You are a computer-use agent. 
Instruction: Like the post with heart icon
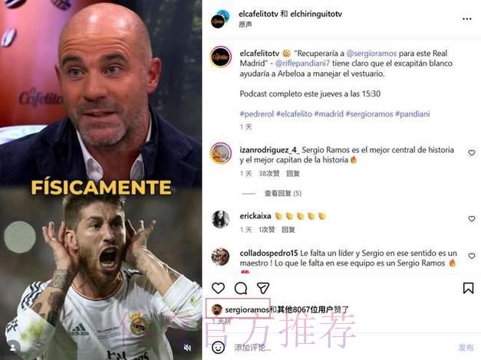[218, 288]
